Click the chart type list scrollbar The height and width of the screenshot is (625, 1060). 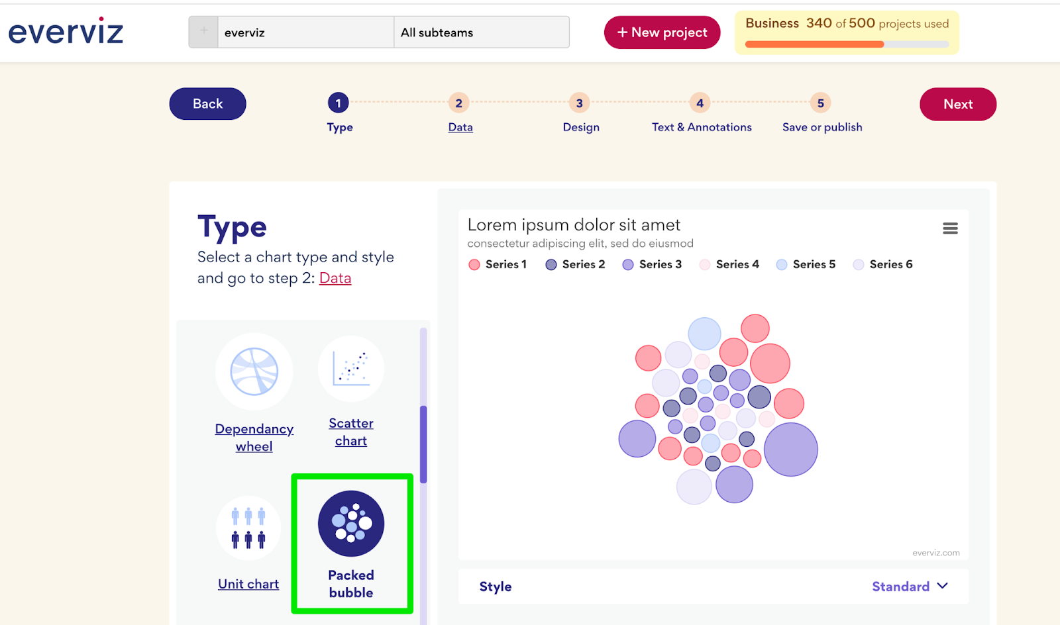[x=423, y=444]
